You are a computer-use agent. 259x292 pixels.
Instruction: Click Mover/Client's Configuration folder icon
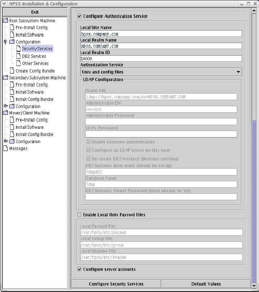pos(12,141)
